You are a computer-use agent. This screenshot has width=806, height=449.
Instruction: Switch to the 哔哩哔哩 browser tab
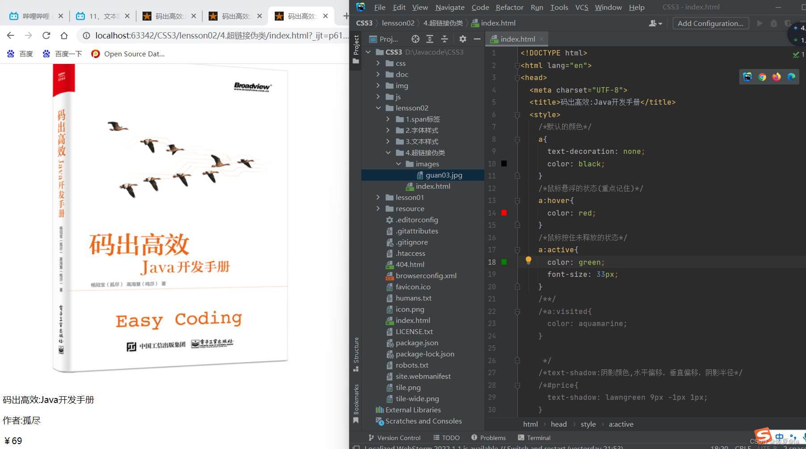[x=36, y=16]
